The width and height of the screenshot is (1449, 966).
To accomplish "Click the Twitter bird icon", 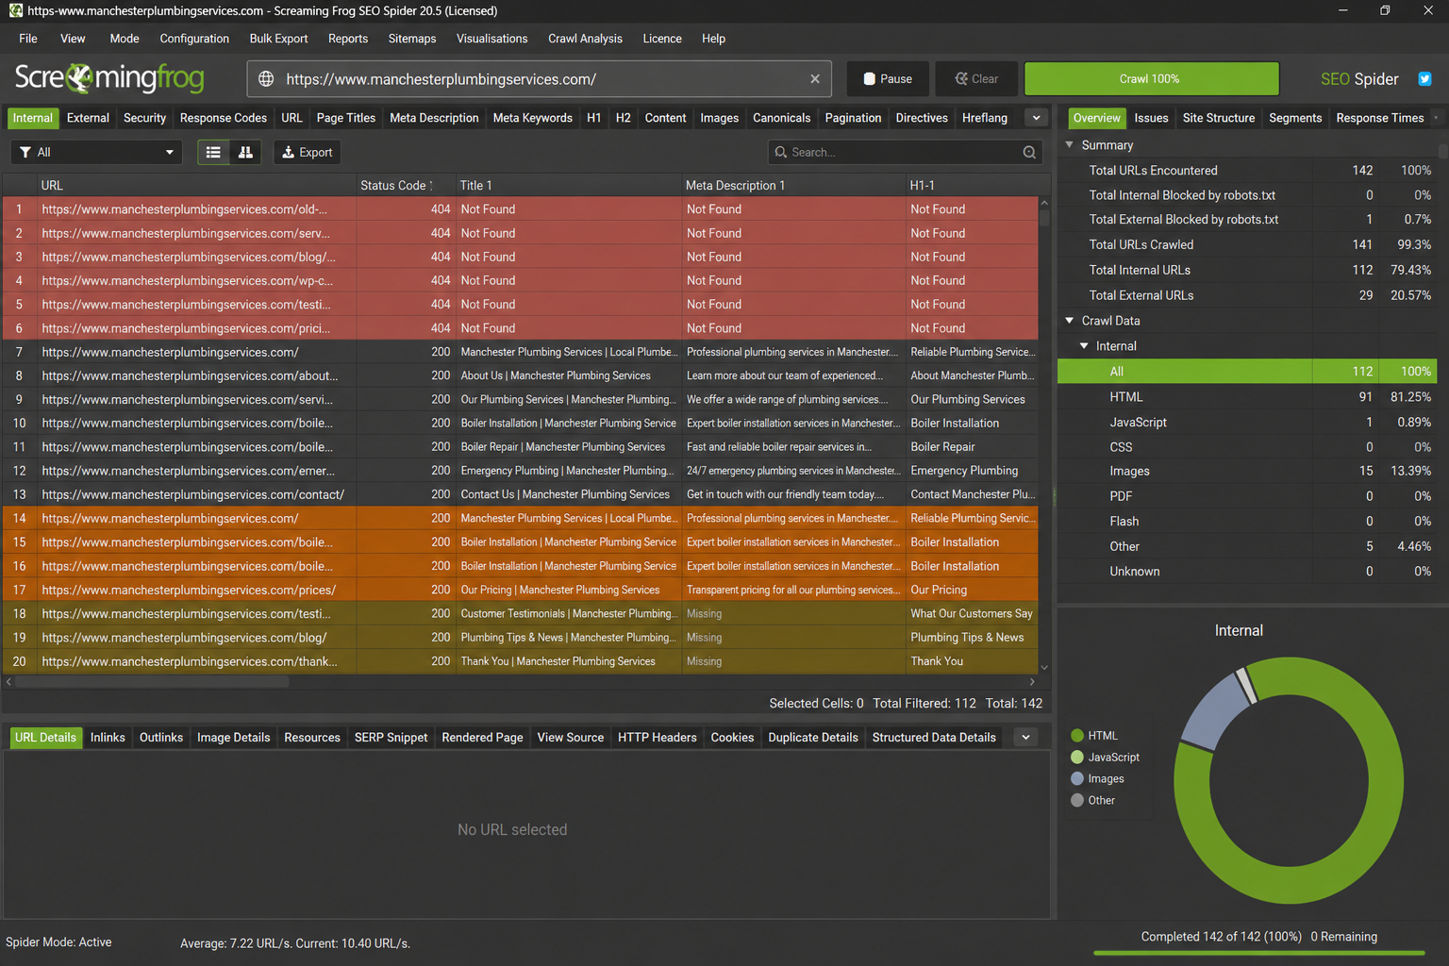I will click(x=1424, y=79).
